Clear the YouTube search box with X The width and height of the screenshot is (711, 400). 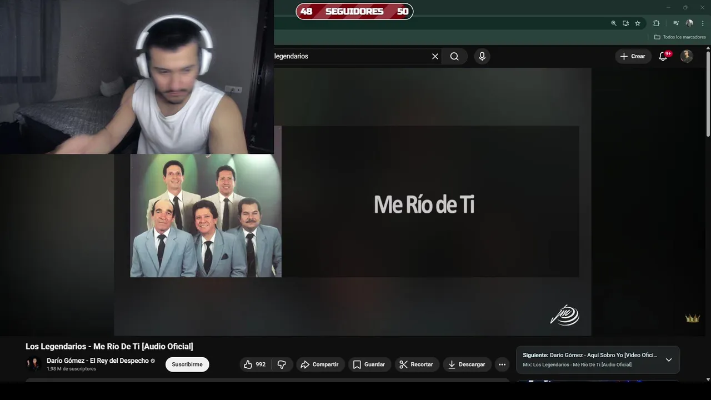[435, 56]
